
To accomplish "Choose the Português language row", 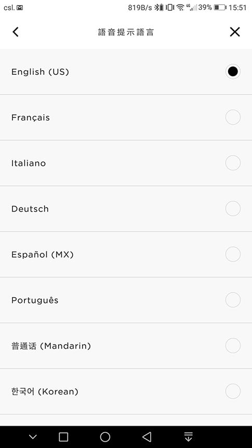I will pyautogui.click(x=126, y=300).
